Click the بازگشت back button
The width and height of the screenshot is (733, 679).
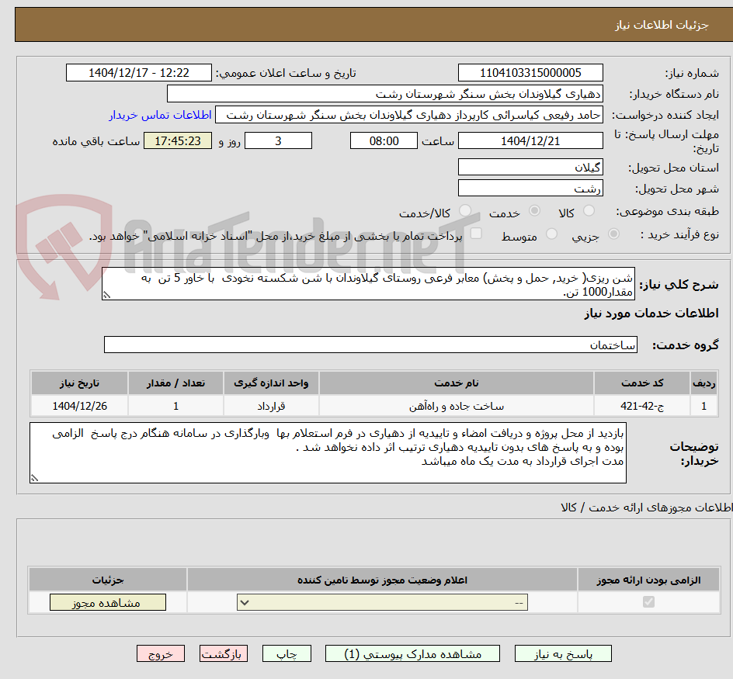pos(223,653)
